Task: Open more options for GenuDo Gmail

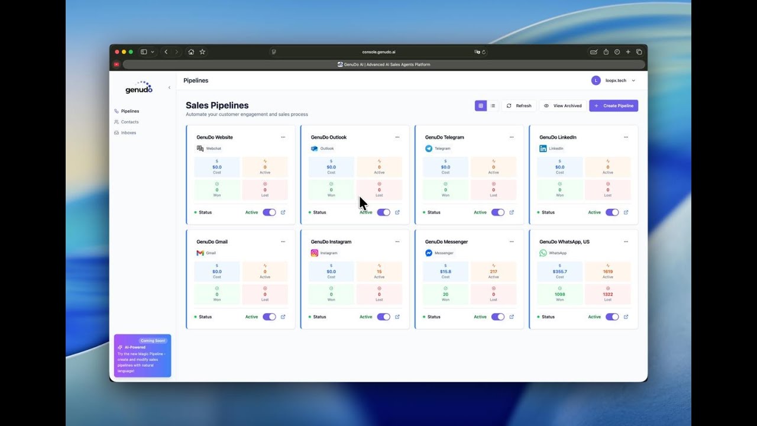Action: (283, 241)
